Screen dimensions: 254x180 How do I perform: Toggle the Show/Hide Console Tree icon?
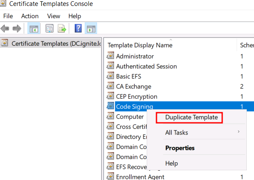pos(33,28)
